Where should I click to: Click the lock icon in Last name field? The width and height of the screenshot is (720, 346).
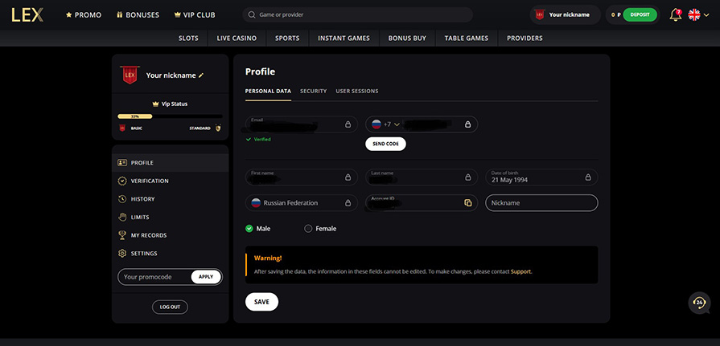click(468, 177)
